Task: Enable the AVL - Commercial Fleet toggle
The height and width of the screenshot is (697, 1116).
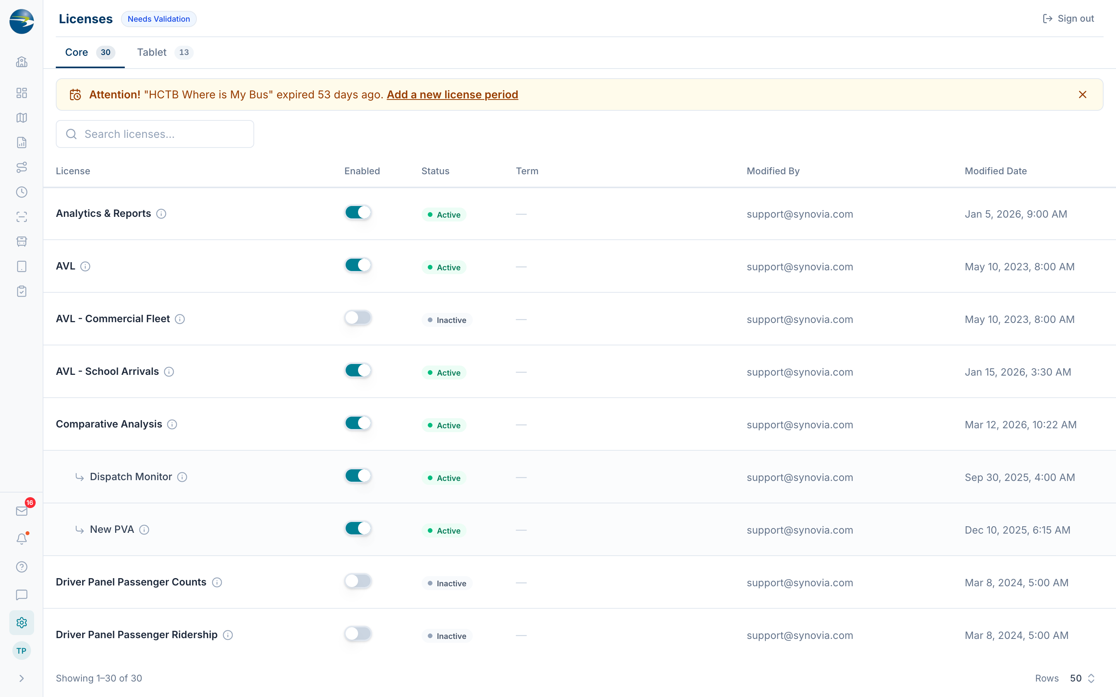Action: click(358, 318)
